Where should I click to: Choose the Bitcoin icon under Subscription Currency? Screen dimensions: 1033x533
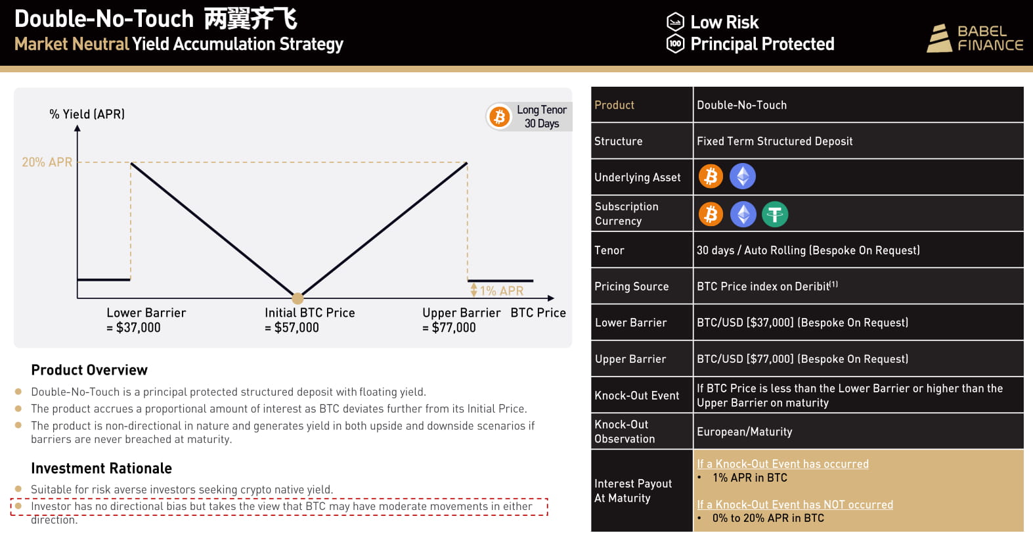click(x=711, y=214)
